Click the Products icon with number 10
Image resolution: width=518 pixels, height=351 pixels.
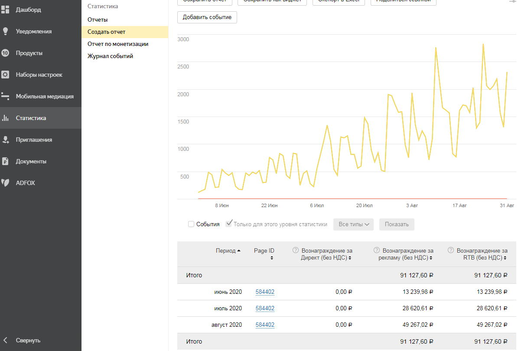click(x=5, y=53)
